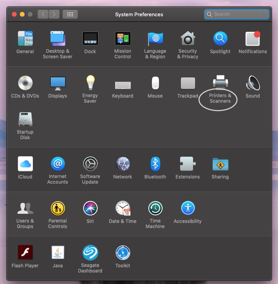Viewport: 278px width, 284px height.
Task: Open Spotlight preferences
Action: [220, 38]
